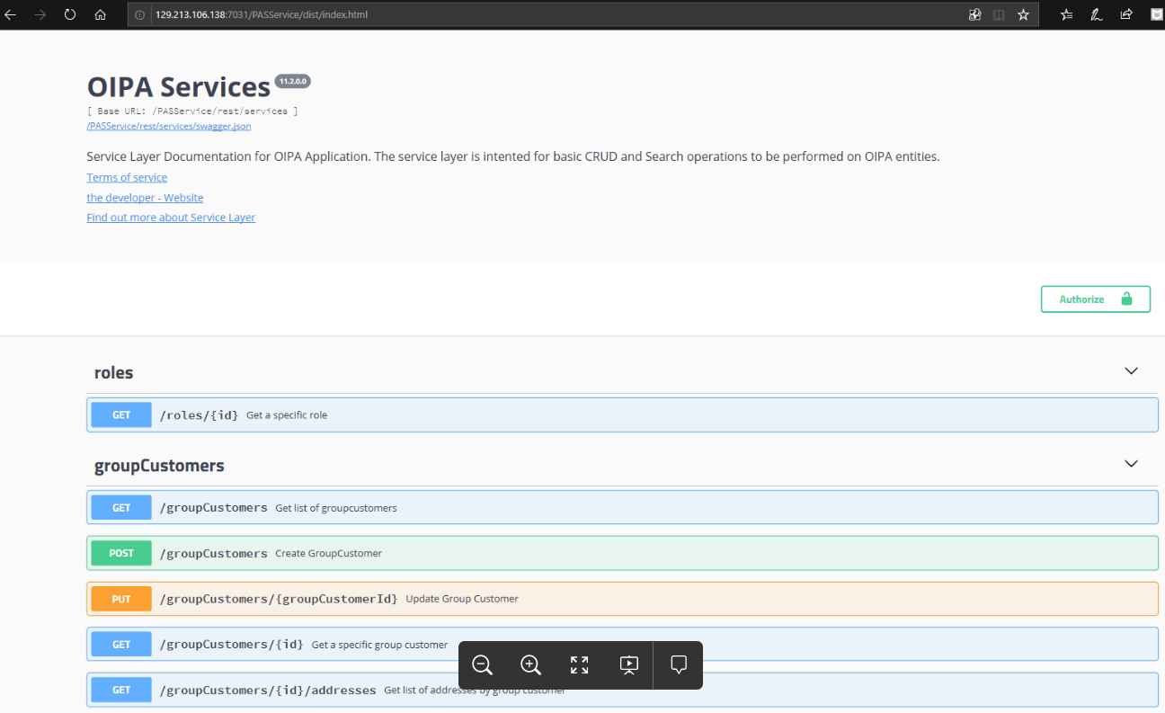Go to browser home icon
The image size is (1165, 713).
100,14
